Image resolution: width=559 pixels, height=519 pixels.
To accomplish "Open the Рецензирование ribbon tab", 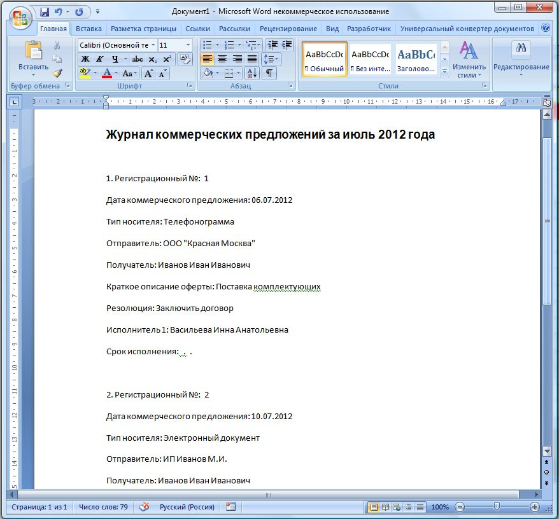I will coord(288,29).
